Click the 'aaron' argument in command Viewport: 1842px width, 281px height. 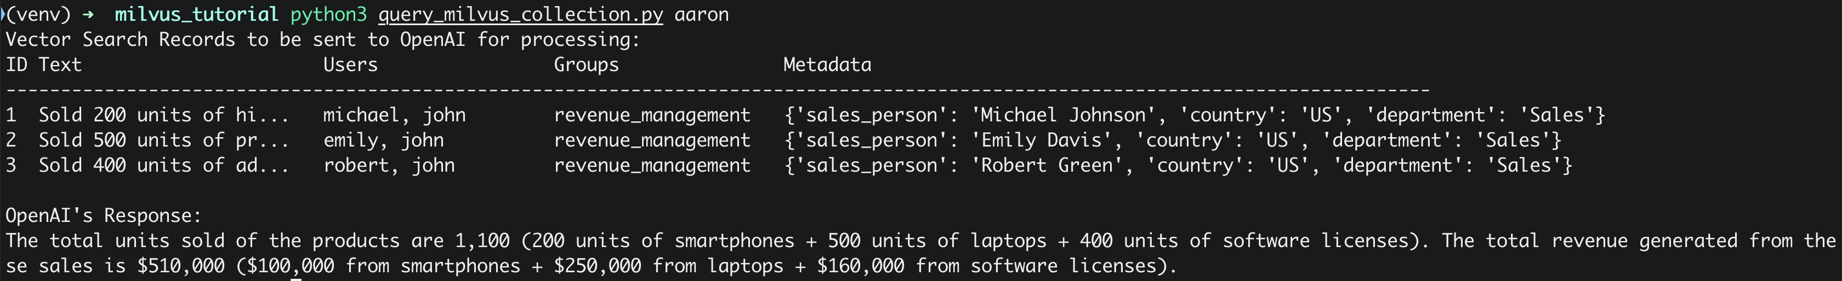[x=702, y=15]
